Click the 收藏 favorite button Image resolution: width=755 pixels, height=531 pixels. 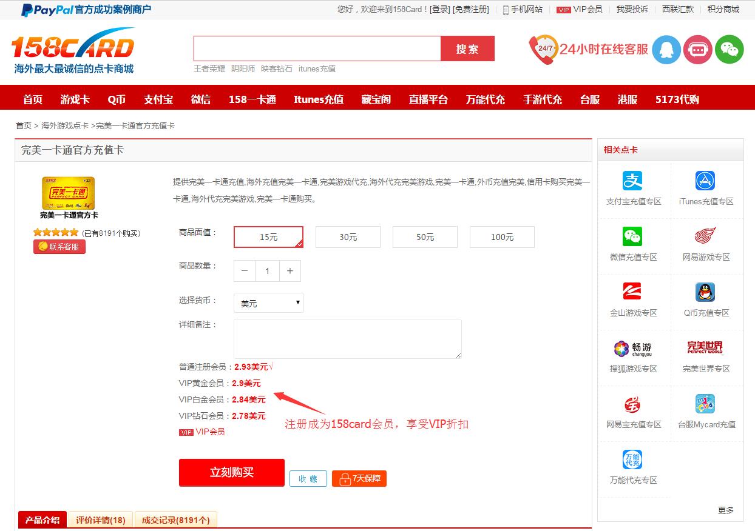(x=308, y=479)
